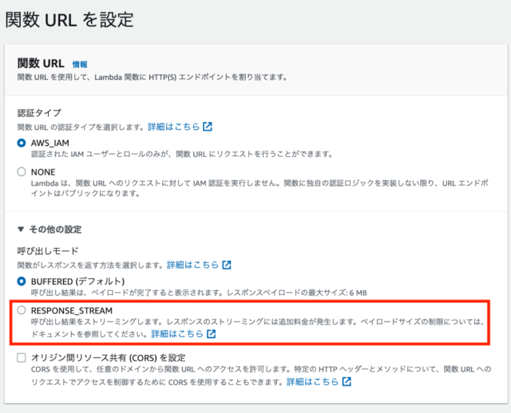Viewport: 511px width, 413px height.
Task: Enable オリジン間リソース共有 (CORS) checkbox
Action: pyautogui.click(x=22, y=358)
